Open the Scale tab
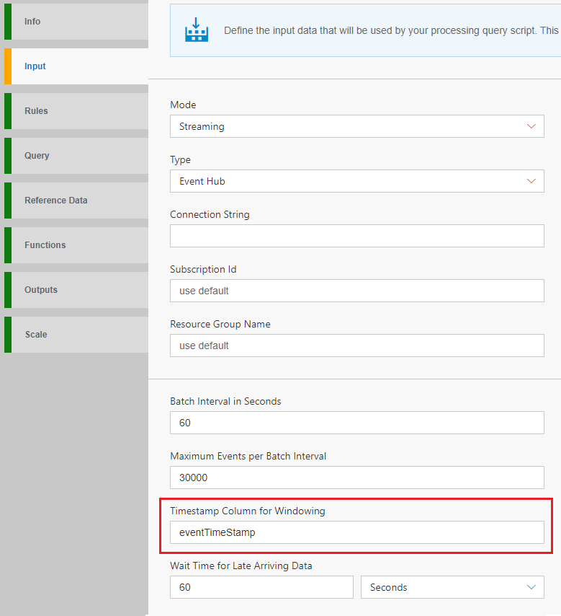This screenshot has height=616, width=561. pyautogui.click(x=76, y=335)
